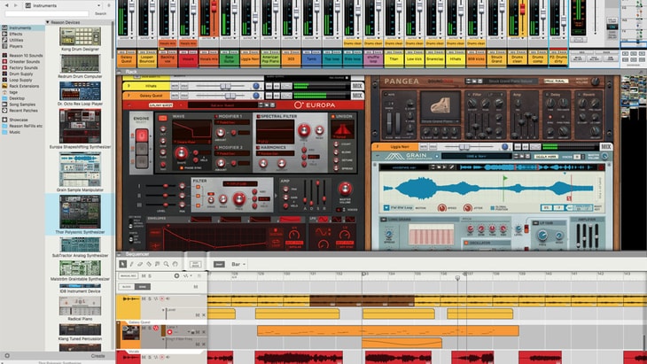Select Kong Drum Designer device thumbnail
Image resolution: width=647 pixels, height=364 pixels.
(80, 36)
